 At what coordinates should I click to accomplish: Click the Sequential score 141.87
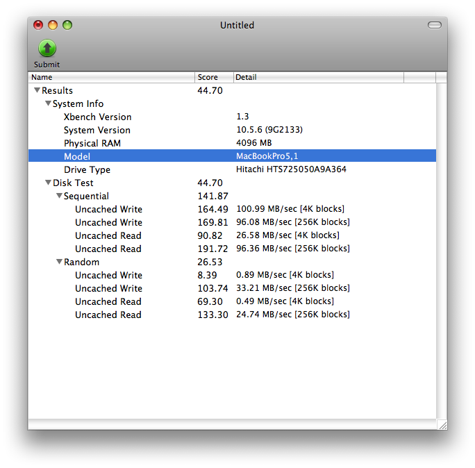coord(212,196)
